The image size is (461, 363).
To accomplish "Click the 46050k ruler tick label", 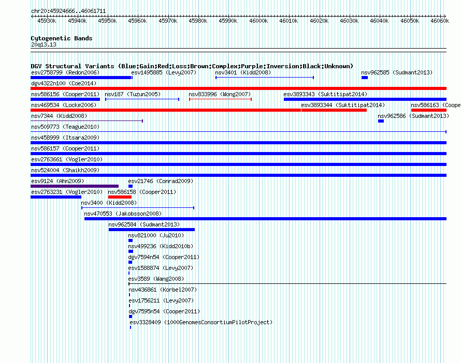I will 410,21.
